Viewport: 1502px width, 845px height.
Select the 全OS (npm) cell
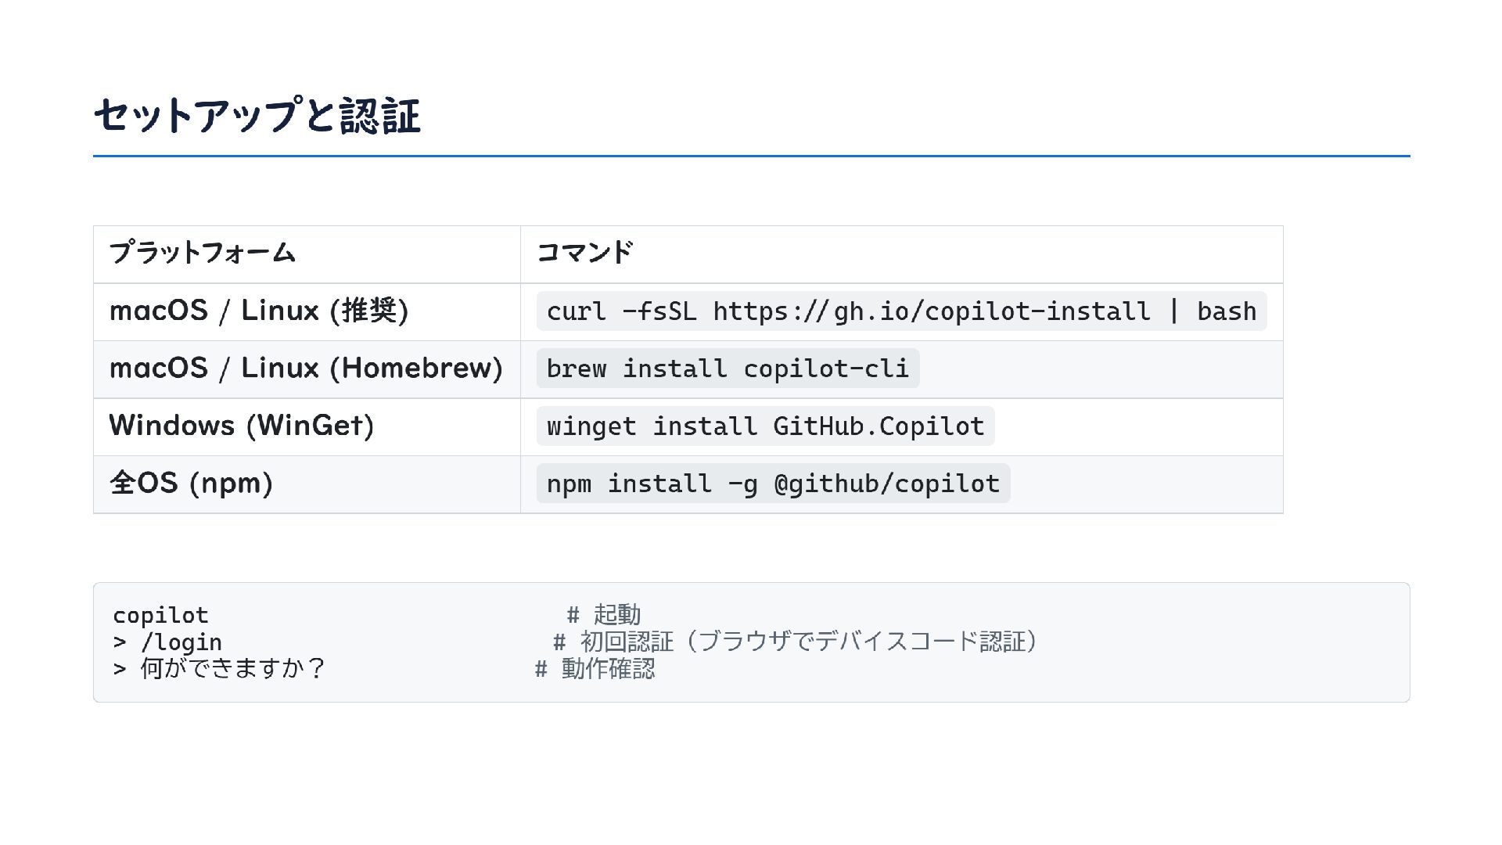click(x=191, y=484)
